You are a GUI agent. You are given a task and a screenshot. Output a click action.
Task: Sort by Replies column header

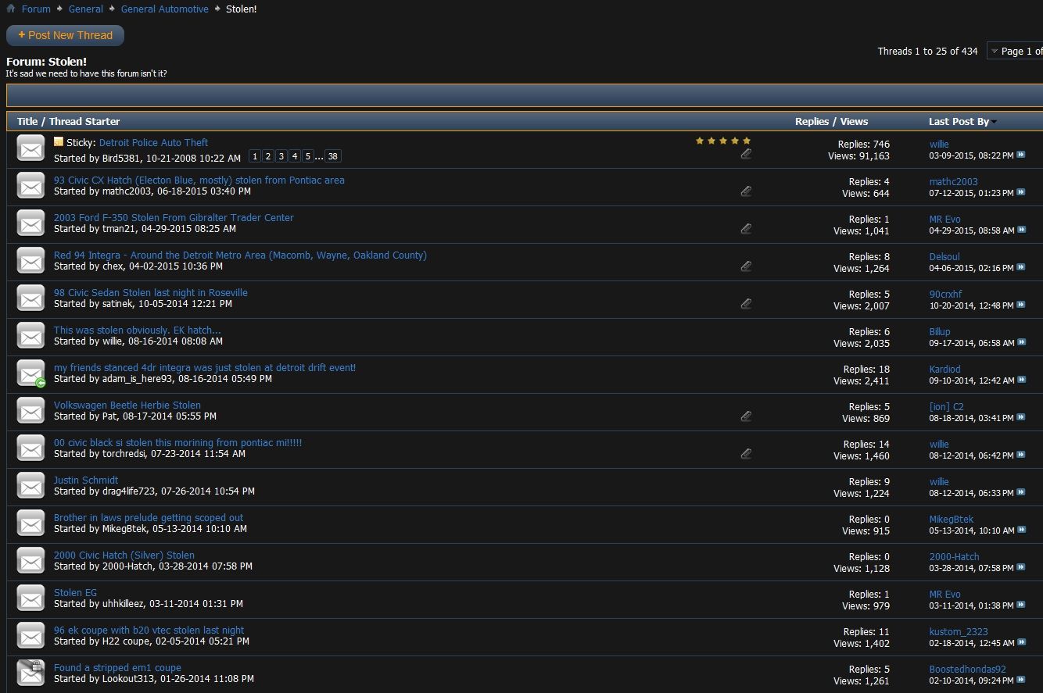click(812, 121)
